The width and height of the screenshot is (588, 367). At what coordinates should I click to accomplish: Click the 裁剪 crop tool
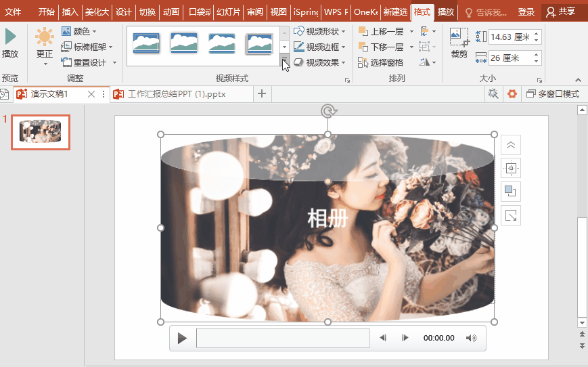pyautogui.click(x=459, y=43)
